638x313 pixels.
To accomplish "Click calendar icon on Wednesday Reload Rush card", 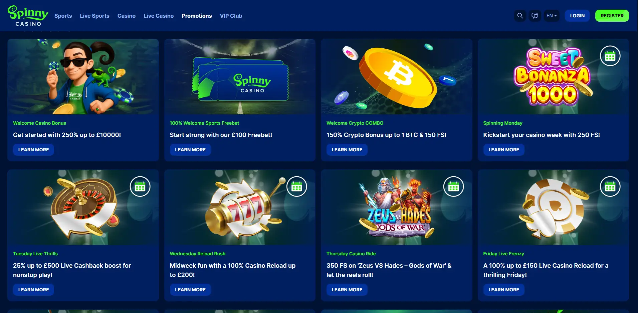I will [296, 186].
